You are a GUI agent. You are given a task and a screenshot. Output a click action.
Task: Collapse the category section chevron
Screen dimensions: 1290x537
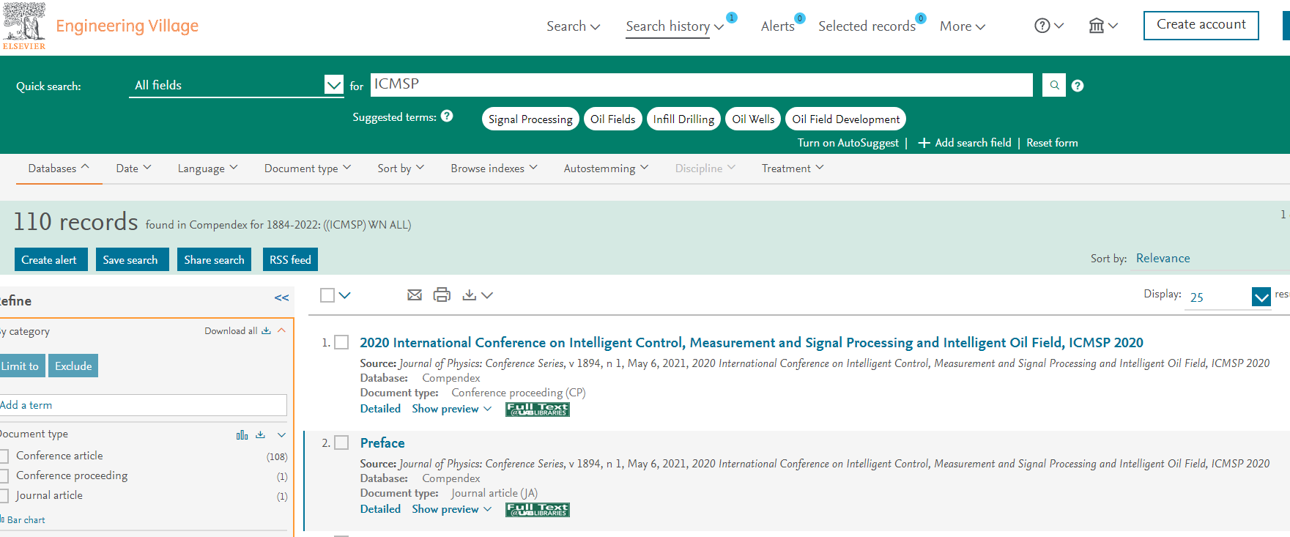point(281,330)
